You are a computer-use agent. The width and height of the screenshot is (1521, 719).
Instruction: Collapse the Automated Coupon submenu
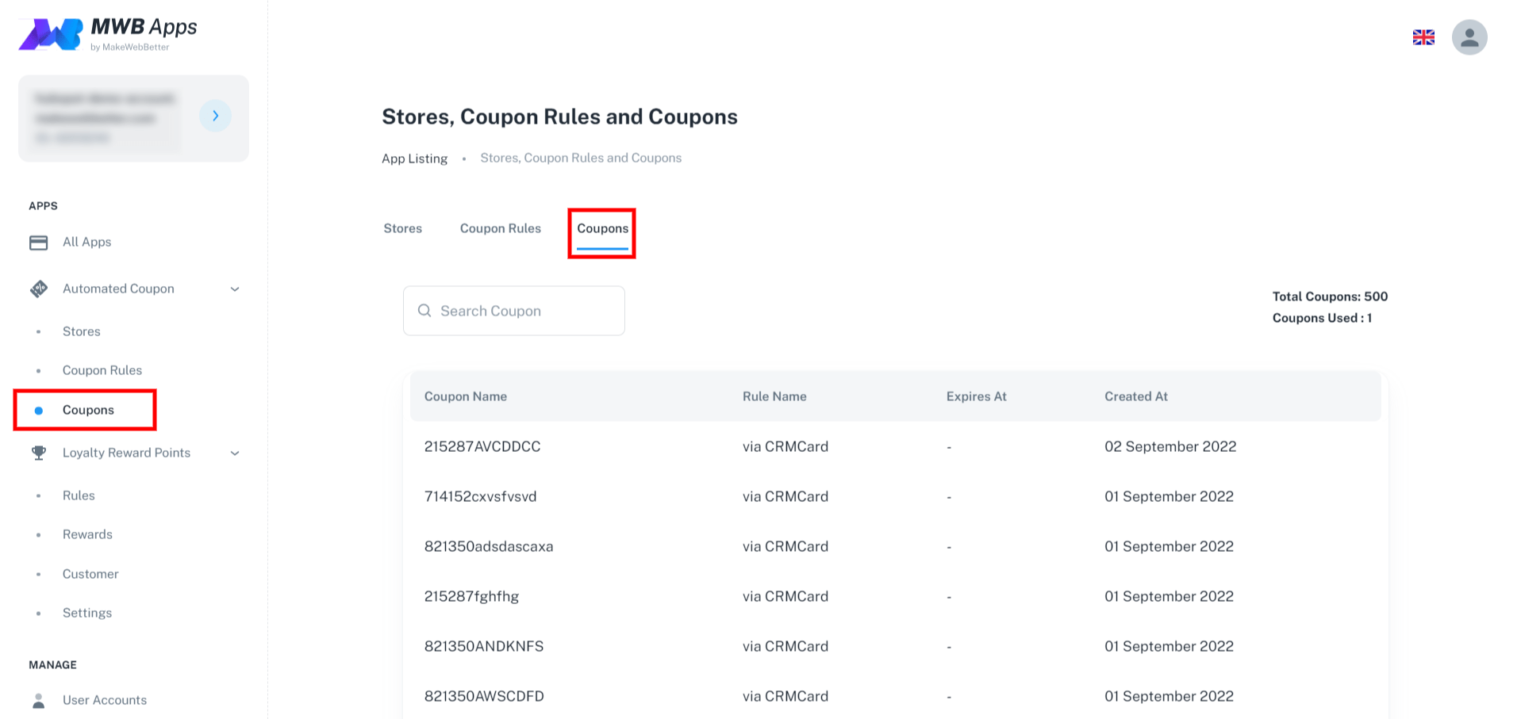[234, 289]
